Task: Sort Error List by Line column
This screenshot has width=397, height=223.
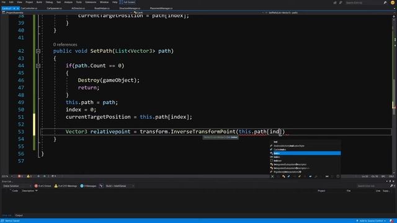Action: click(378, 191)
